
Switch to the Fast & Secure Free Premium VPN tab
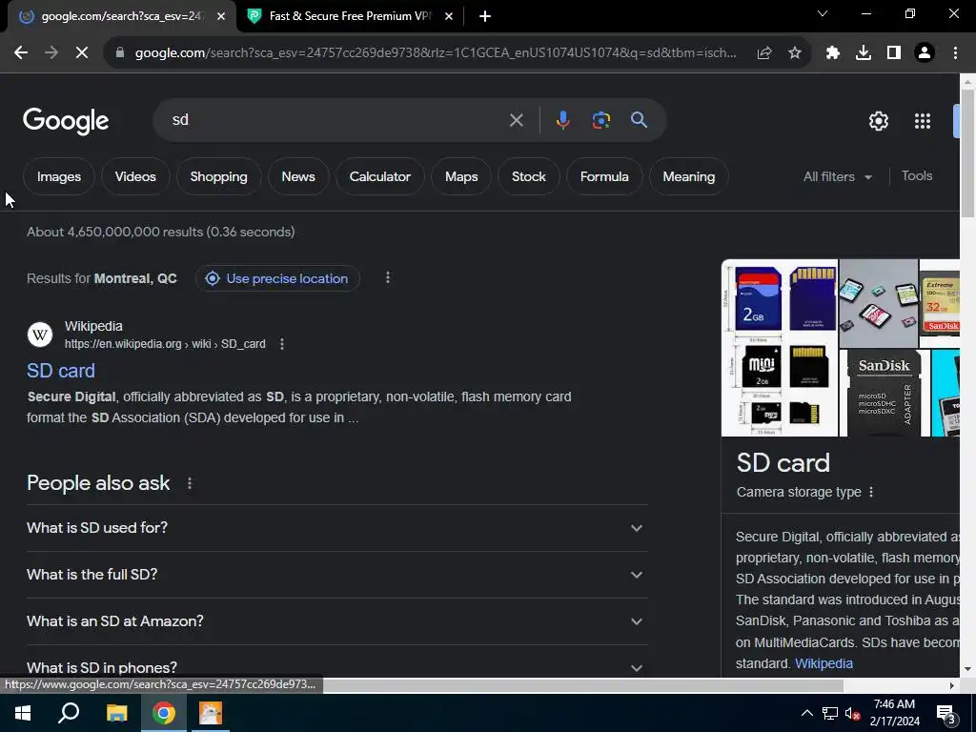tap(350, 16)
